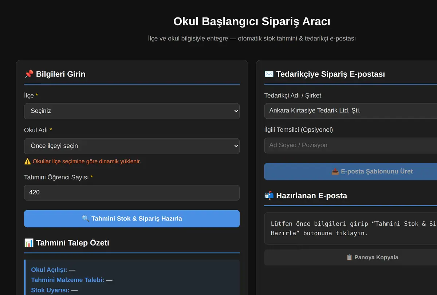Open the İlçe dropdown showing Seçiniz
Image resolution: width=437 pixels, height=295 pixels.
coord(132,111)
